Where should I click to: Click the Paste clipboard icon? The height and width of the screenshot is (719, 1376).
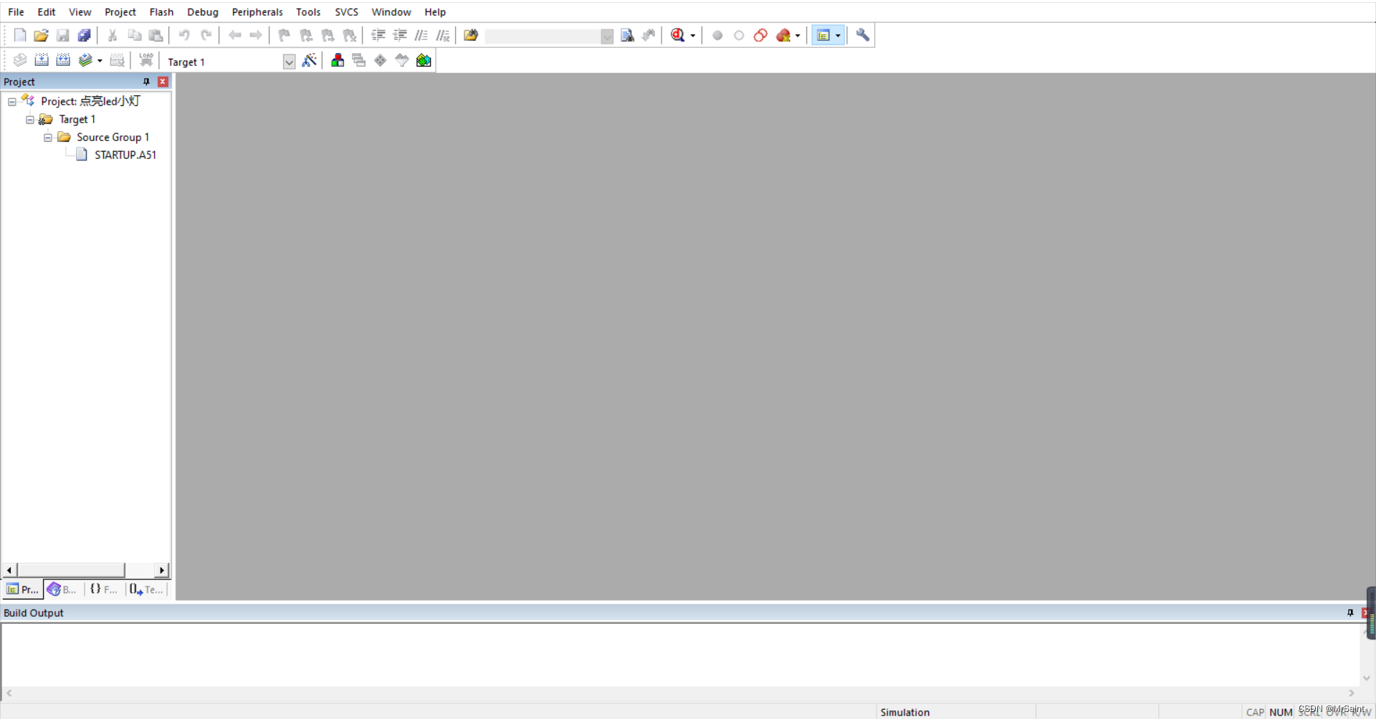tap(156, 35)
